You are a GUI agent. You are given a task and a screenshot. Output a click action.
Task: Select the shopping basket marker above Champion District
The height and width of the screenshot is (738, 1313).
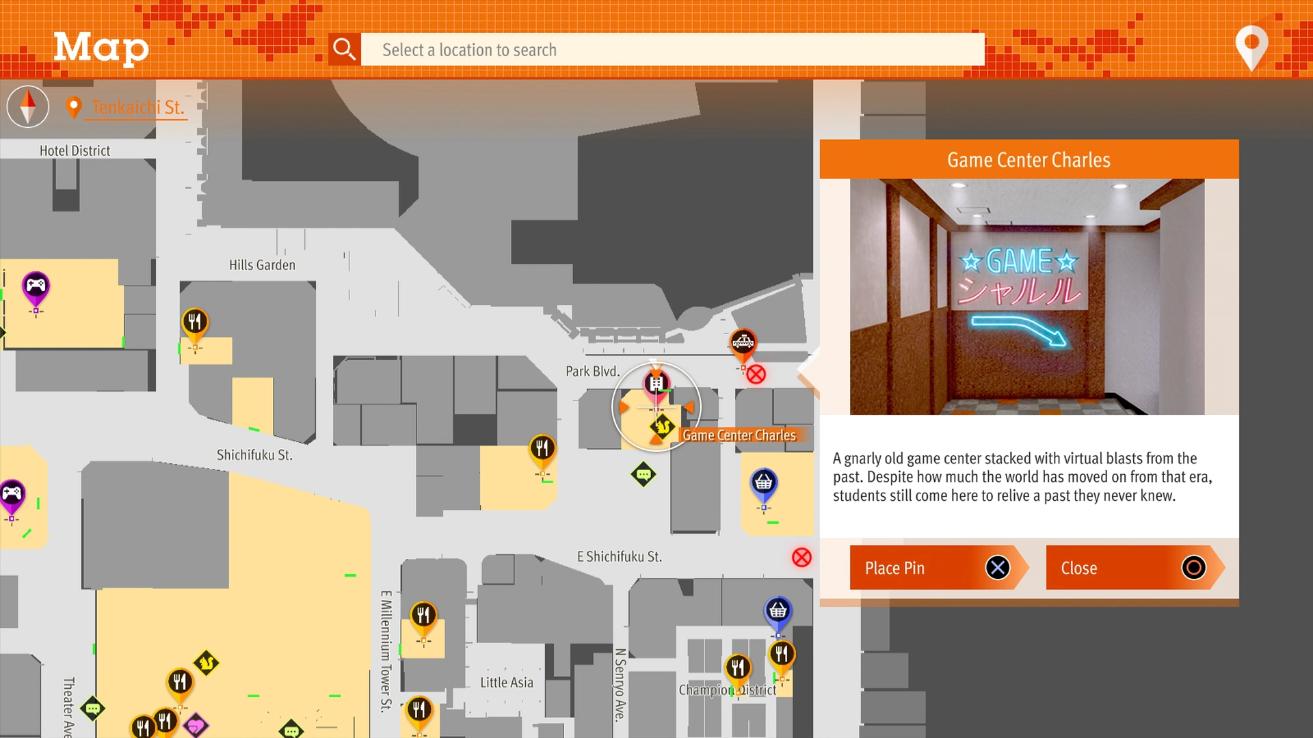(778, 610)
